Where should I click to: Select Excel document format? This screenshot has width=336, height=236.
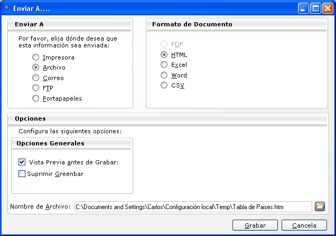click(x=164, y=65)
